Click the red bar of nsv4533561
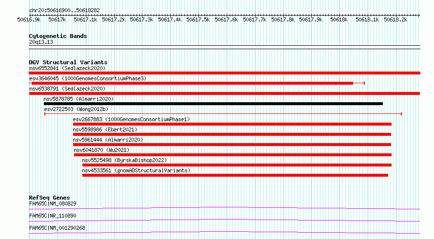The width and height of the screenshot is (434, 239). (x=235, y=175)
